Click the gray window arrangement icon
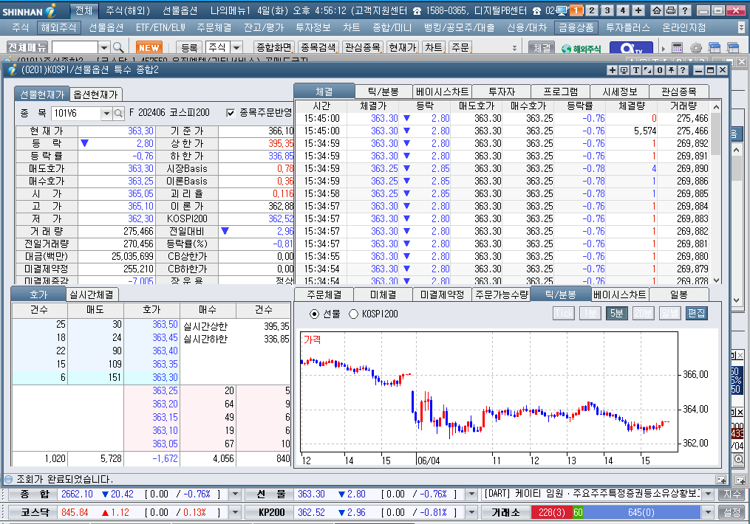 [733, 48]
